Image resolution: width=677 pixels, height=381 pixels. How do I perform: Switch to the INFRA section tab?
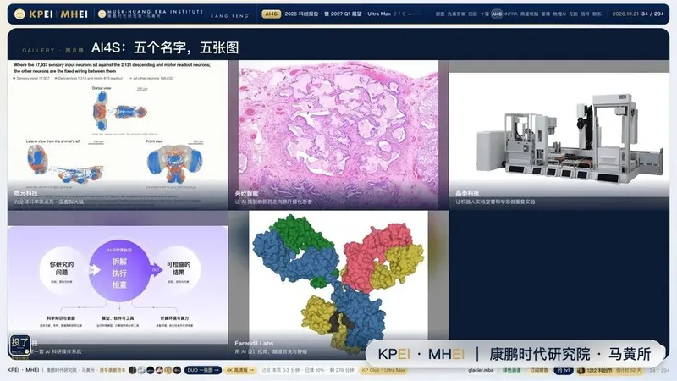pos(511,14)
